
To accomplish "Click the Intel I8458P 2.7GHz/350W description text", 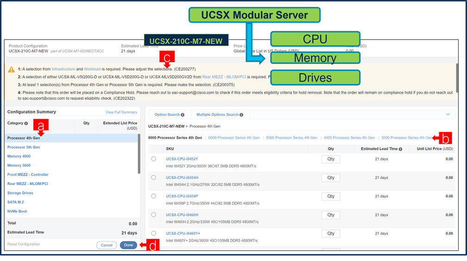I will pos(212,203).
